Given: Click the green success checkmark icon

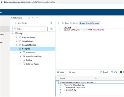Looking at the screenshot, I should [x=121, y=72].
